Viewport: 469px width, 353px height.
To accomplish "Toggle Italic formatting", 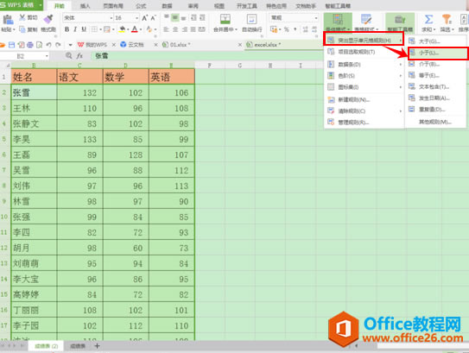I will coord(75,29).
